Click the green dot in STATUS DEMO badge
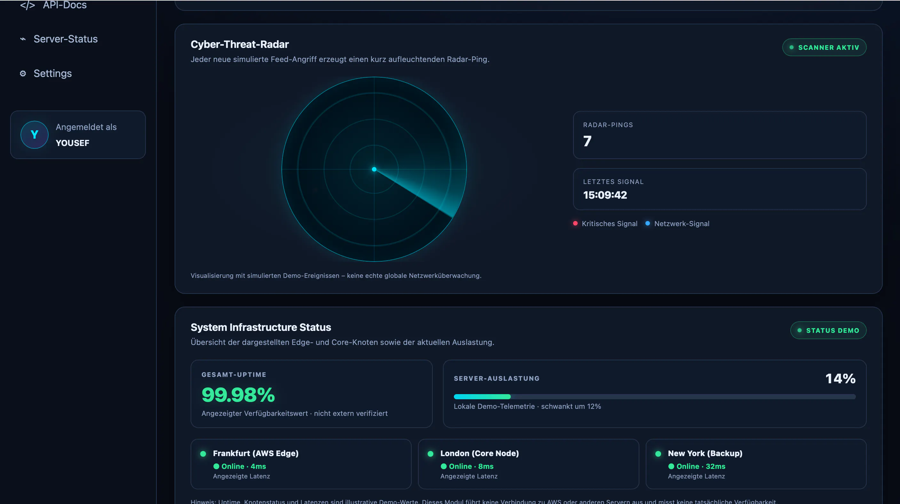The height and width of the screenshot is (504, 900). [799, 330]
